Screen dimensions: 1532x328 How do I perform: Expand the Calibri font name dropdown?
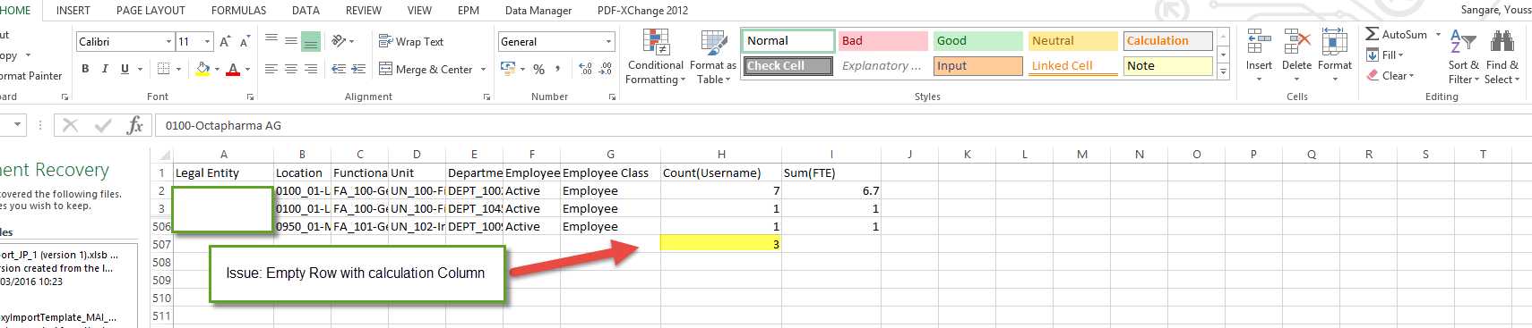pos(168,41)
